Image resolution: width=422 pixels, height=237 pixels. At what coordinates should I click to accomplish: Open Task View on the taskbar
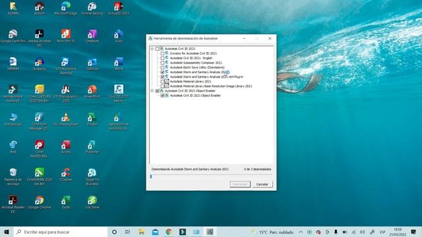click(127, 232)
